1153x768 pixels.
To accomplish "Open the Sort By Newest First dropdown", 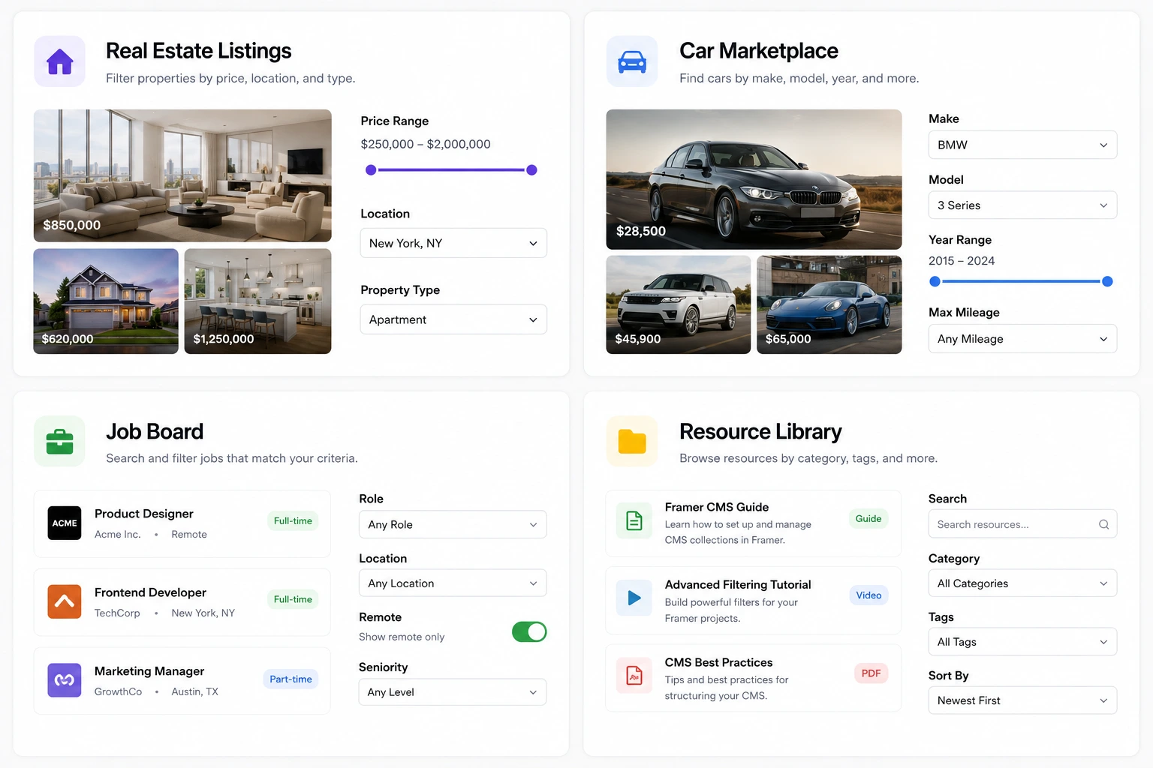I will click(x=1022, y=700).
